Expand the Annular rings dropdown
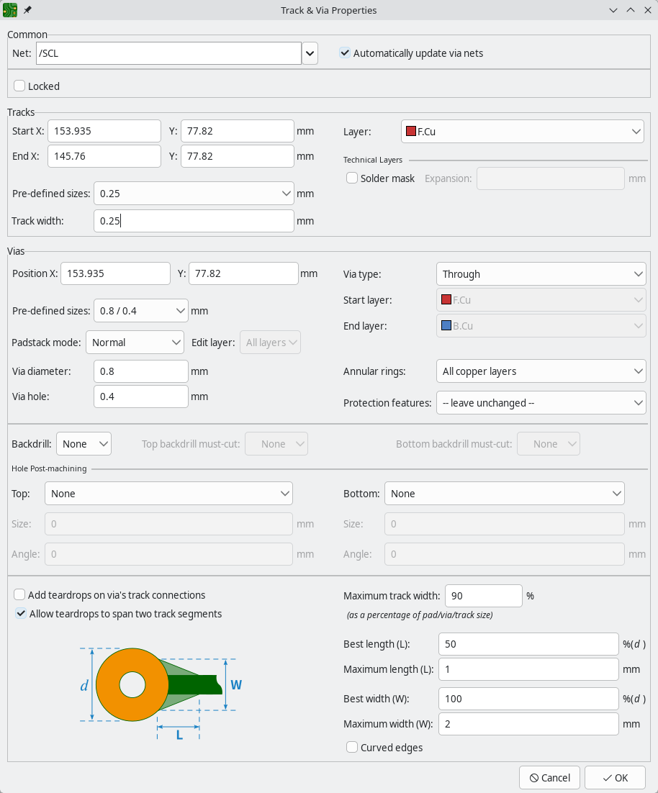Screen dimensions: 658x793 tap(541, 371)
